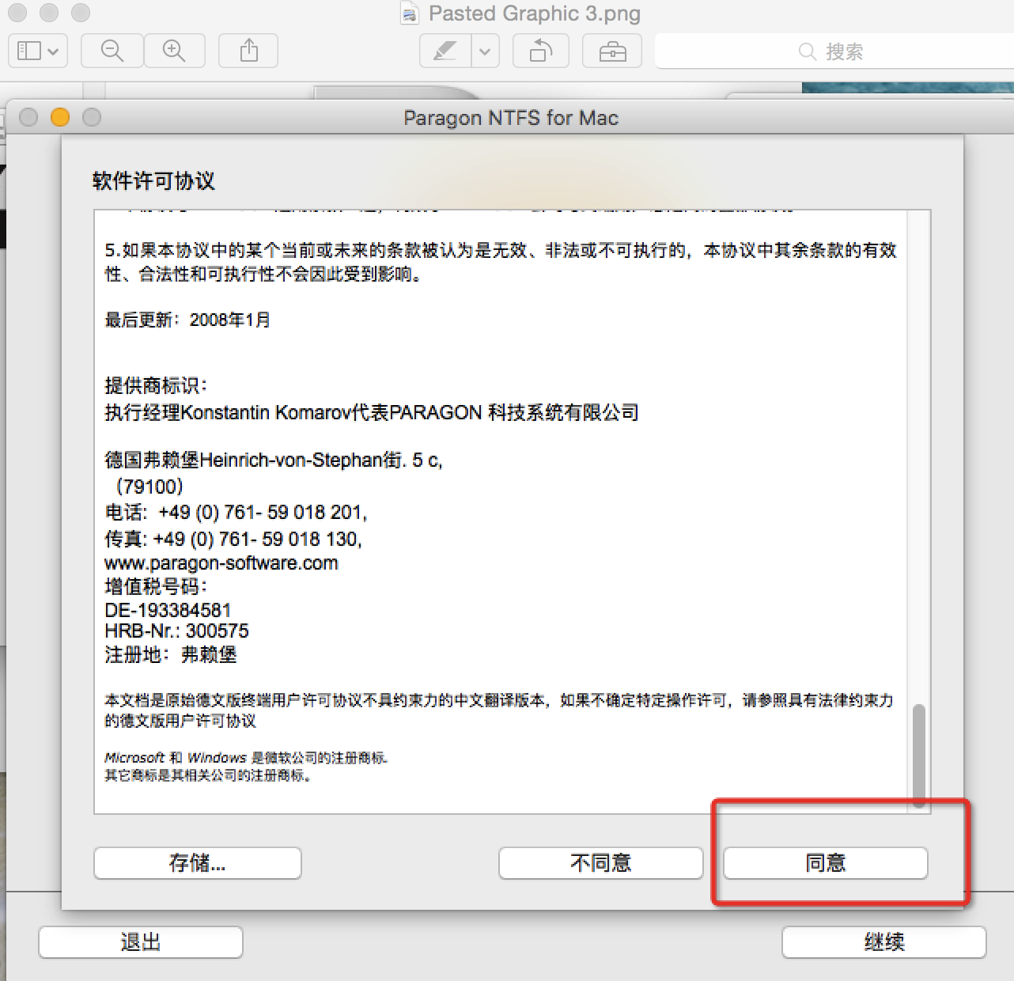Click the Konstantin Komarov line
Image resolution: width=1014 pixels, height=981 pixels.
(x=372, y=413)
